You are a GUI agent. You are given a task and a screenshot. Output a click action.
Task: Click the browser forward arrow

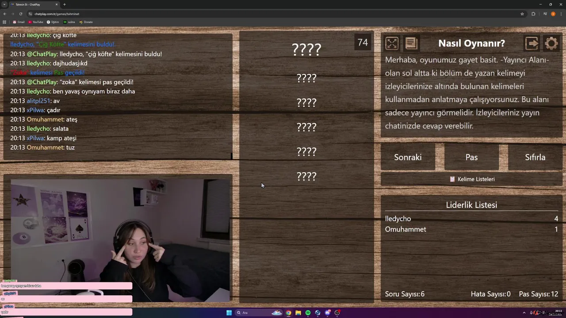pyautogui.click(x=13, y=14)
